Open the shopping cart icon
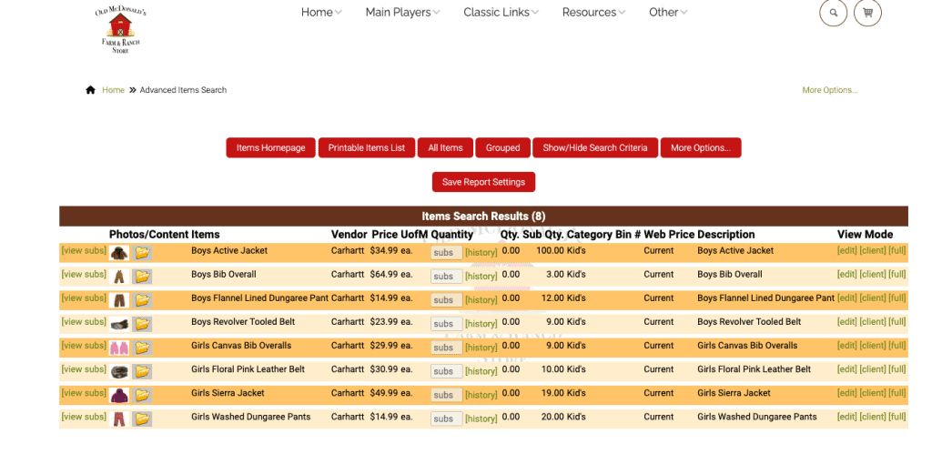932x454 pixels. [x=867, y=13]
